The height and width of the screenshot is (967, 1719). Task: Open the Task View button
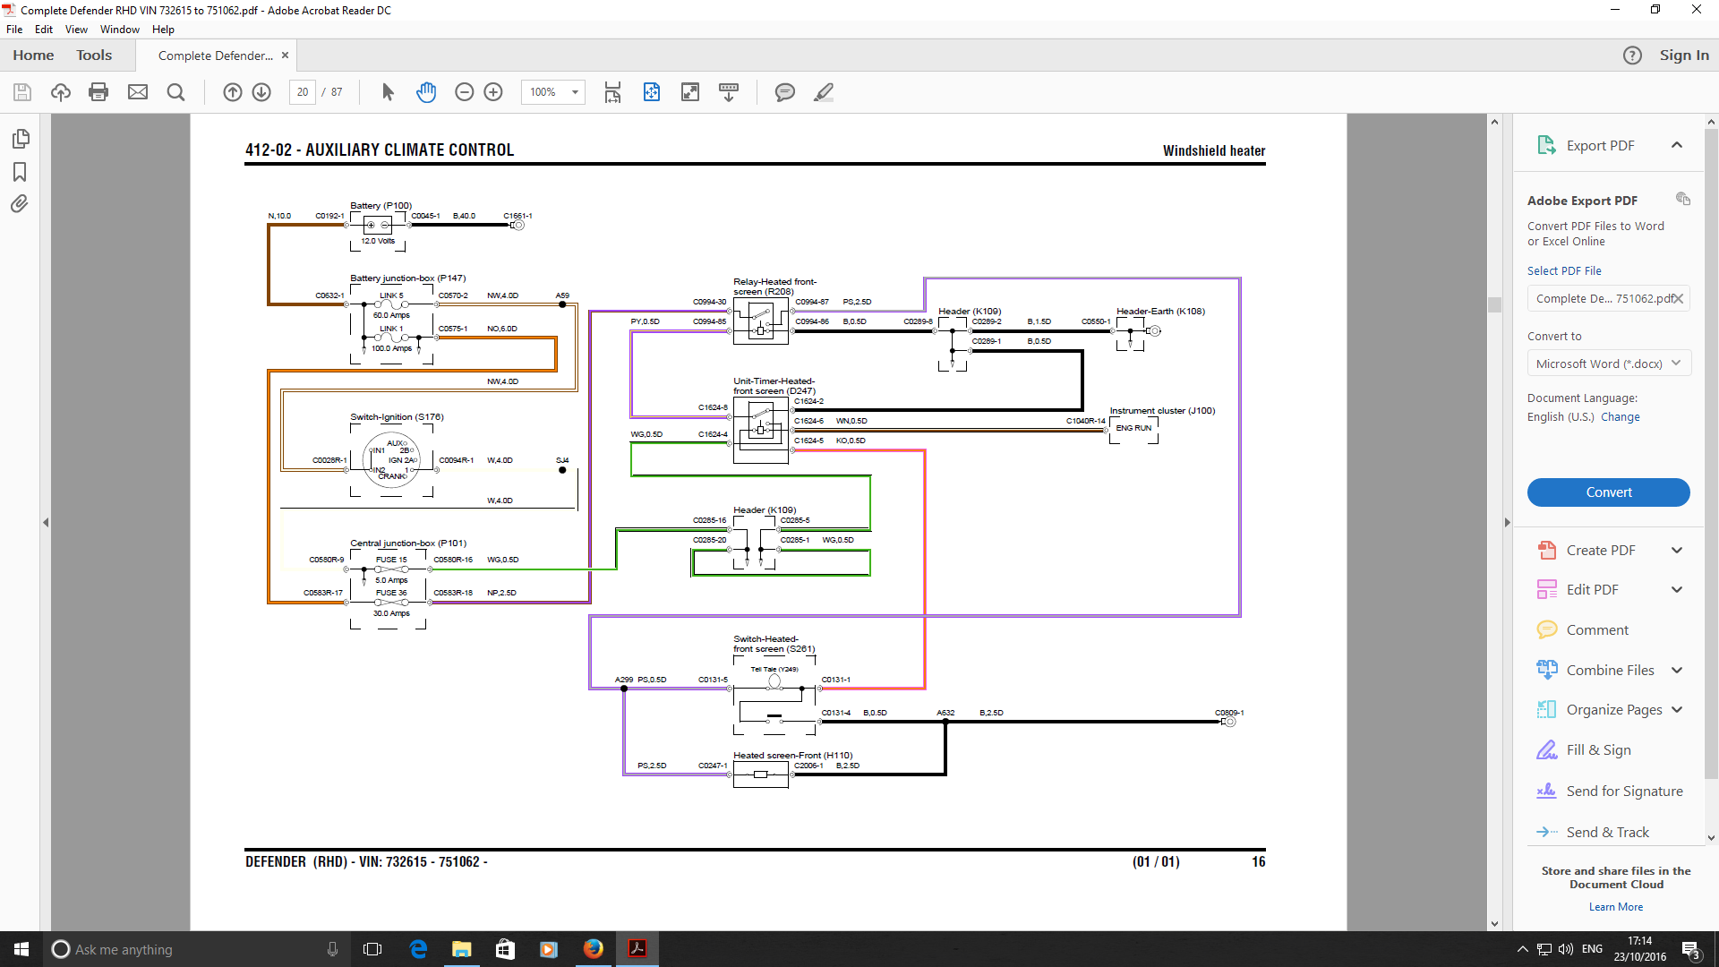(372, 949)
